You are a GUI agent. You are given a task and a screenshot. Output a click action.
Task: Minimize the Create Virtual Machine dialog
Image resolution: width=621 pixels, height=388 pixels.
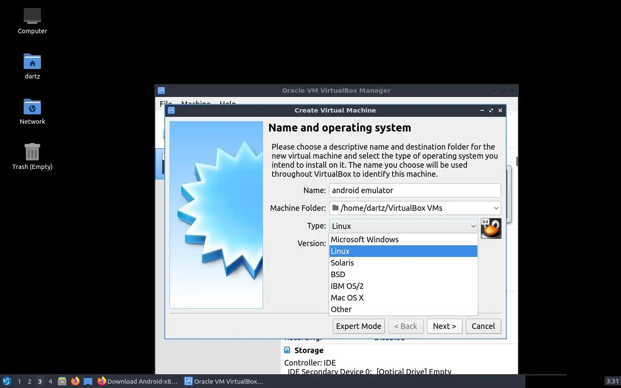(482, 110)
